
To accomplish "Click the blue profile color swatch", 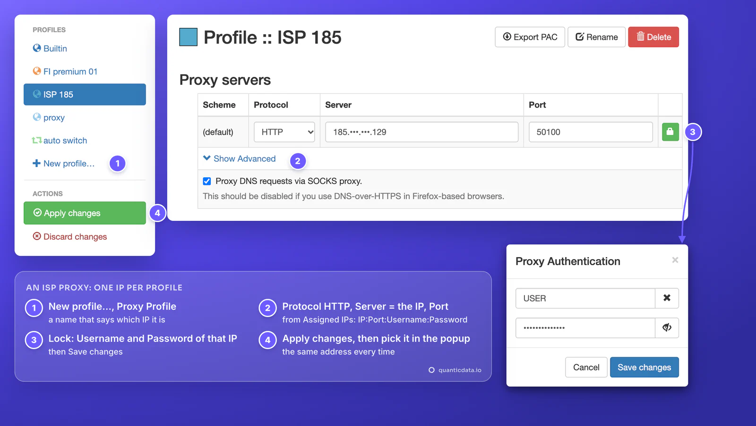I will (x=188, y=37).
